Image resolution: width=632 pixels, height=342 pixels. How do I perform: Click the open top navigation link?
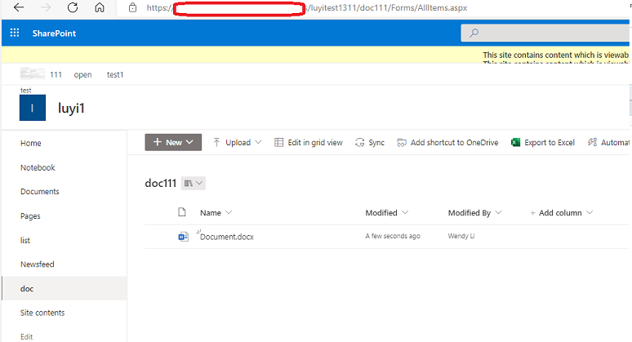tap(82, 74)
